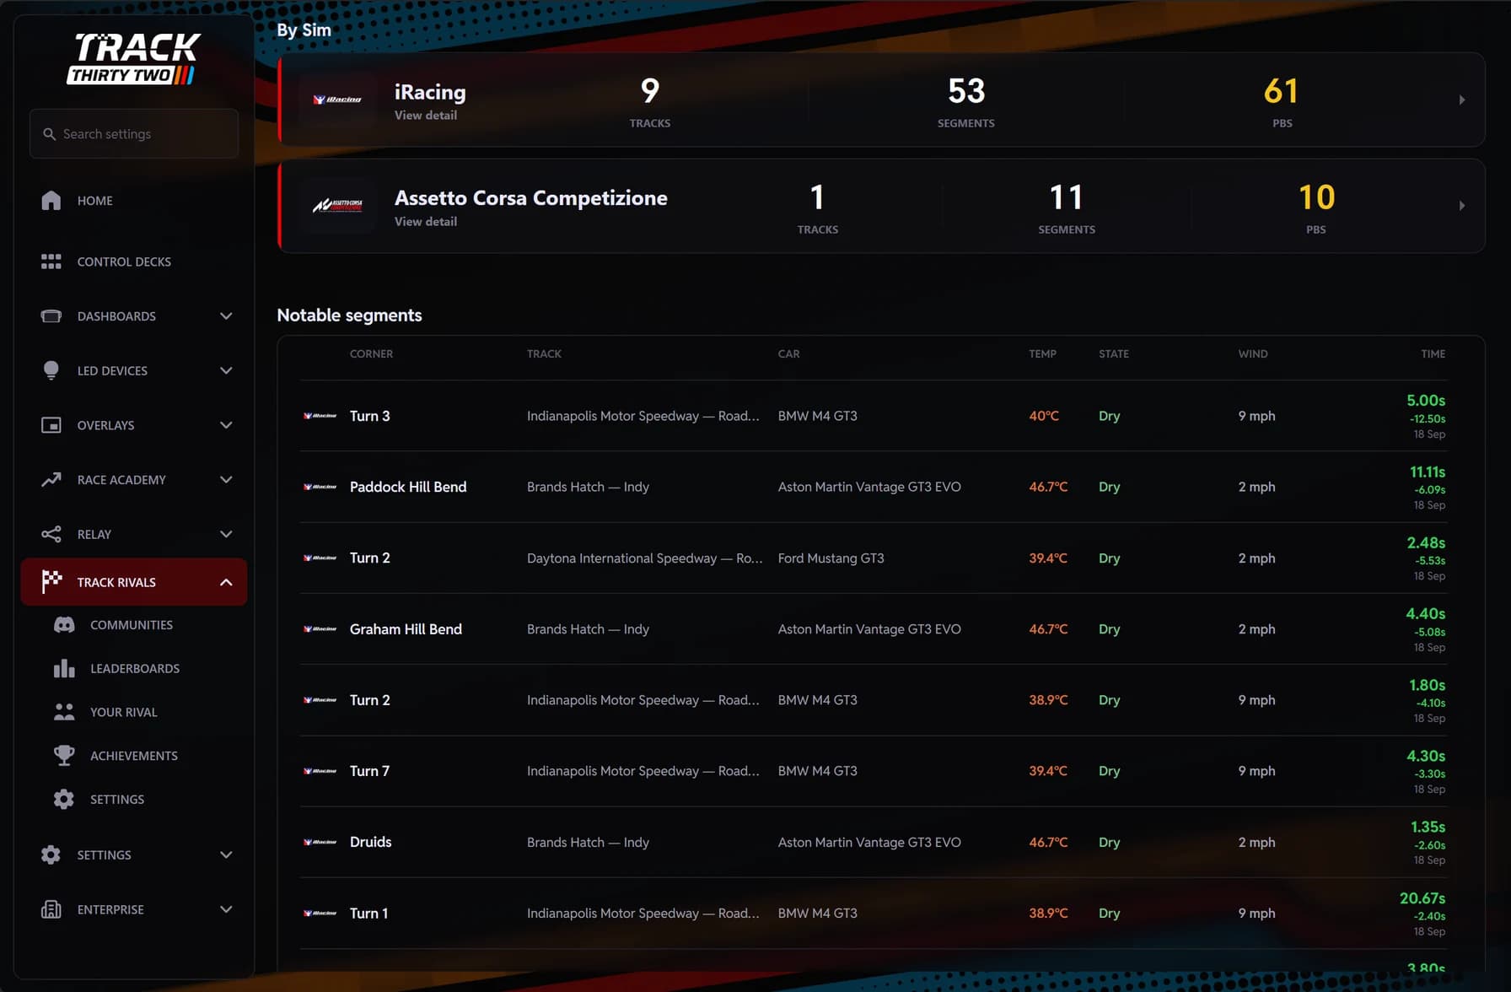Click the Track Thirty Two logo
1511x992 pixels.
(x=134, y=58)
